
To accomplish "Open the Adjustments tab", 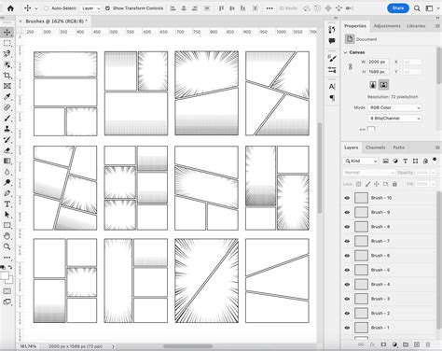I will tap(387, 26).
